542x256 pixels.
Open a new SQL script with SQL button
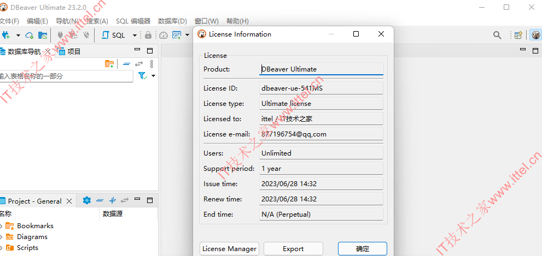tap(114, 35)
